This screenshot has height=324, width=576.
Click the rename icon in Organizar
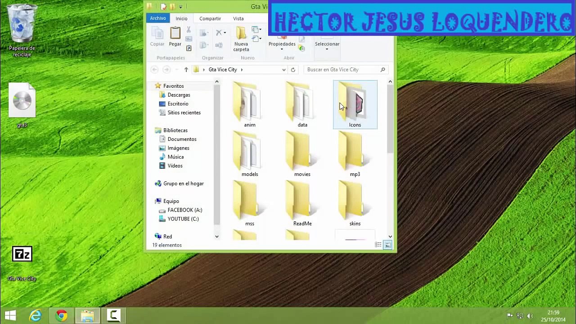tap(219, 45)
